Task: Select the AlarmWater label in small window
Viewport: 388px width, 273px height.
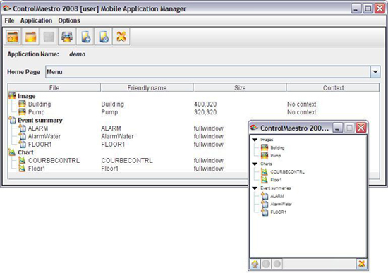Action: click(281, 204)
